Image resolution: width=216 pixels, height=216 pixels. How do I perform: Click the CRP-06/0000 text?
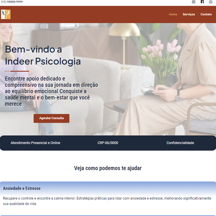tap(108, 143)
